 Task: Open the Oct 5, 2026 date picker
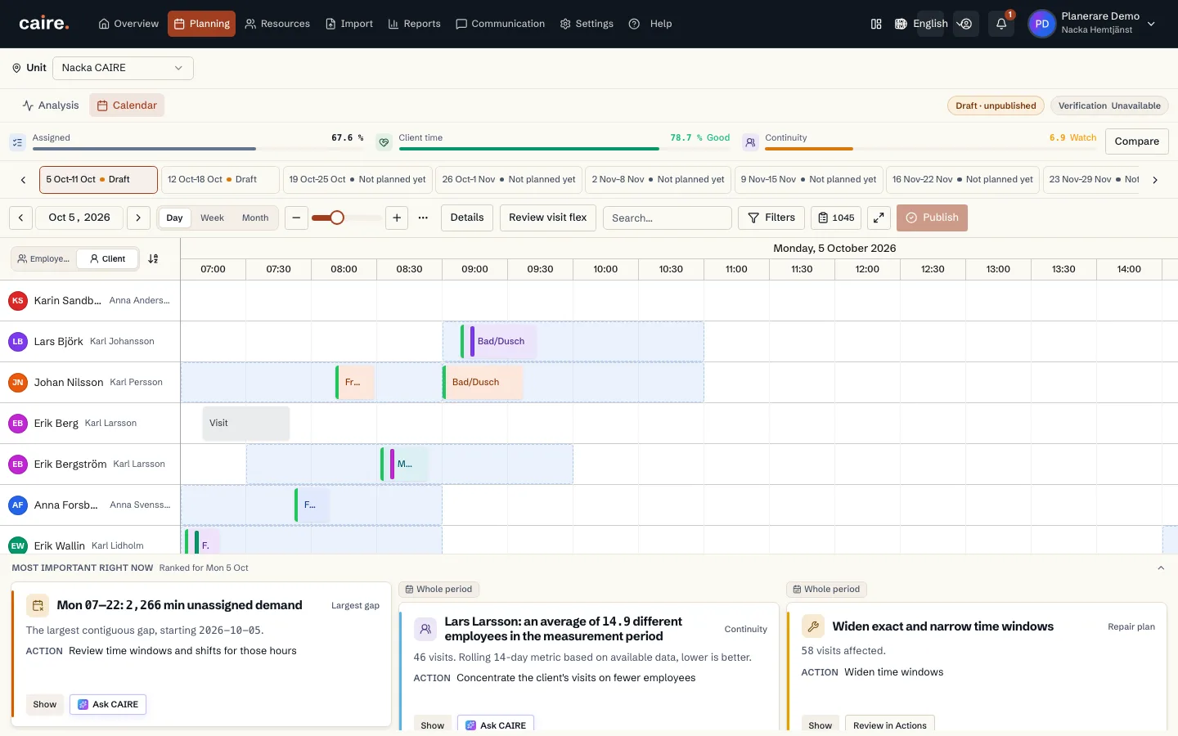pyautogui.click(x=79, y=218)
